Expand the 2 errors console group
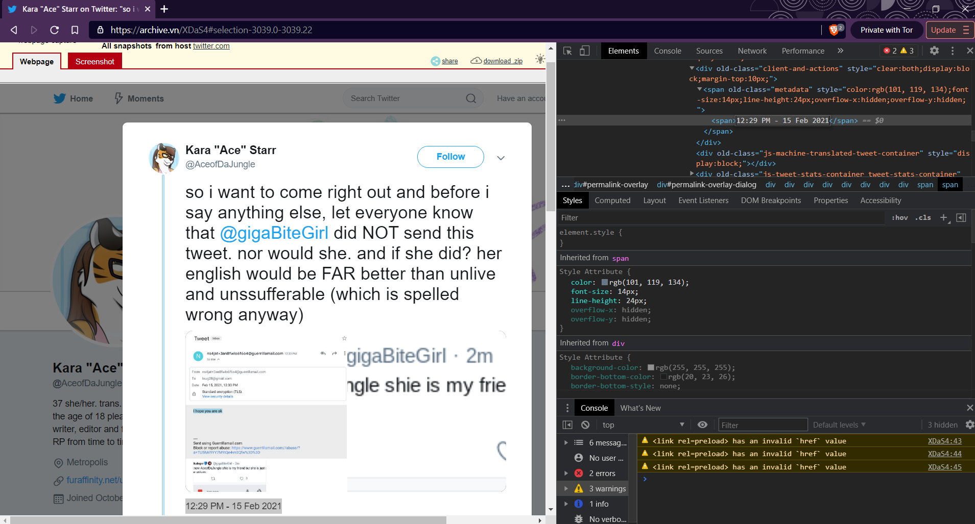Viewport: 975px width, 524px height. click(x=566, y=473)
